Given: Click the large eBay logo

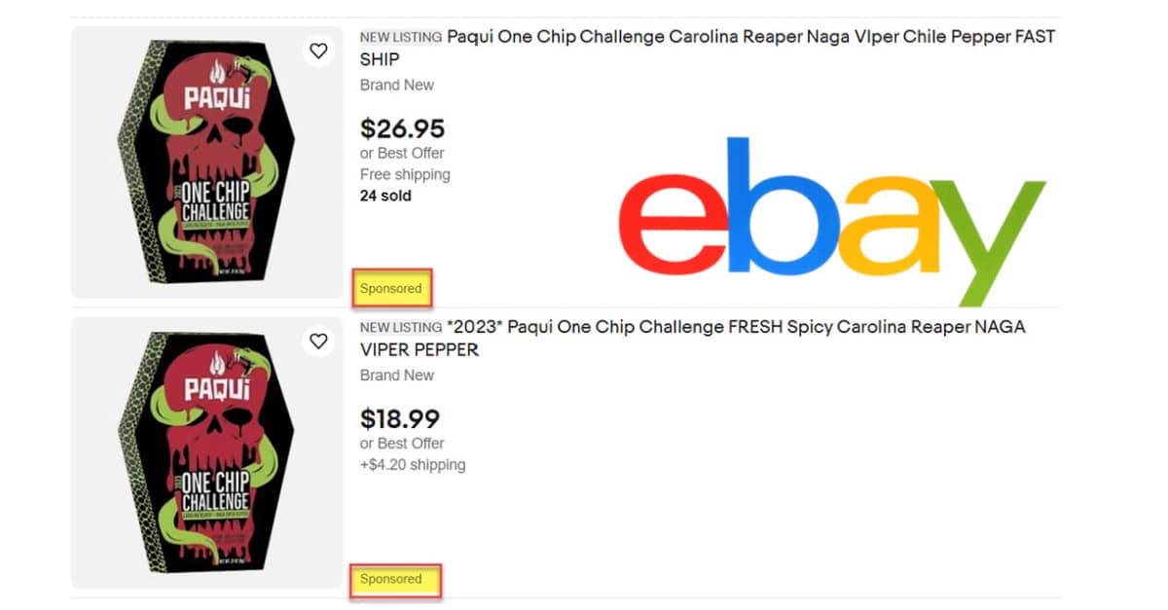Looking at the screenshot, I should click(x=832, y=216).
